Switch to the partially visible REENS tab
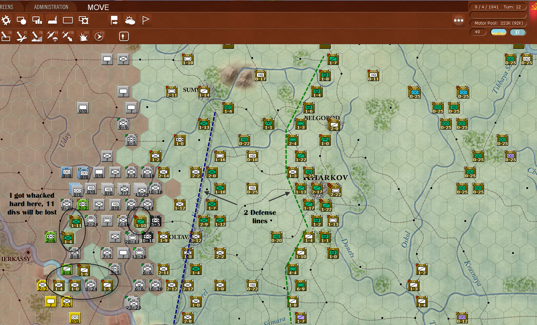 [8, 7]
